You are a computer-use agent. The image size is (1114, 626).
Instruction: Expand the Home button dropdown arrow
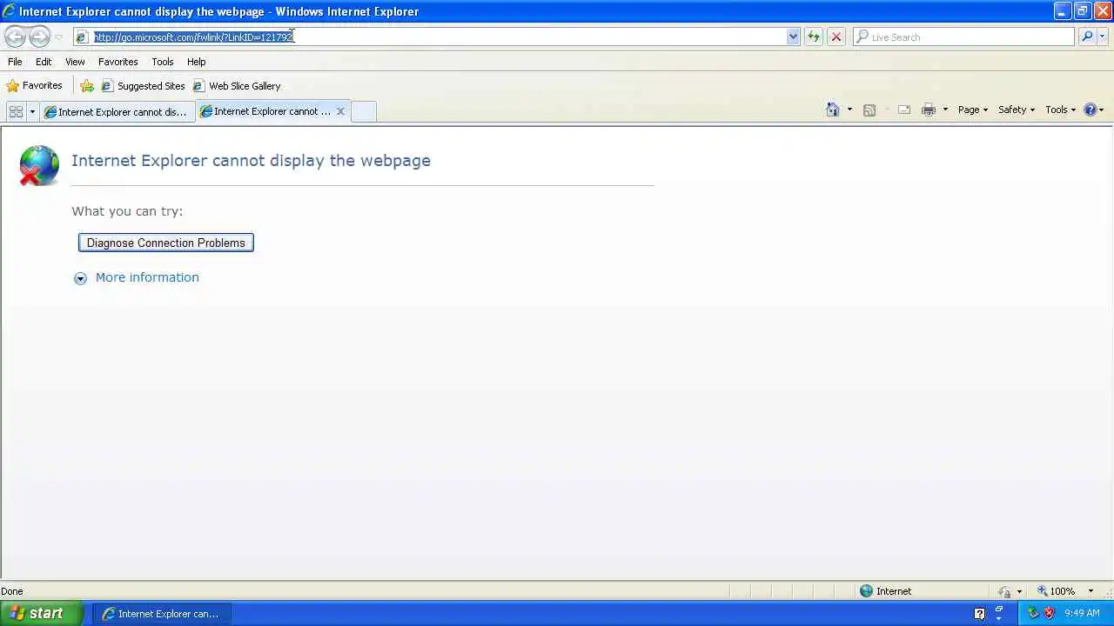tap(849, 110)
